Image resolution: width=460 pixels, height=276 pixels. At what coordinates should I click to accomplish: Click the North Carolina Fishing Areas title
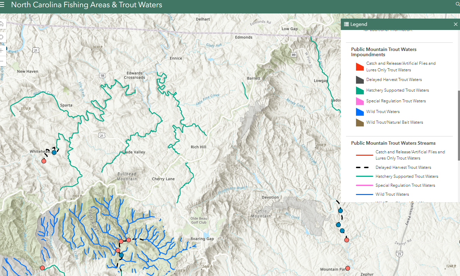86,5
